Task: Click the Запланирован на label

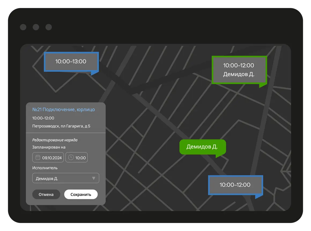Action: pyautogui.click(x=49, y=147)
